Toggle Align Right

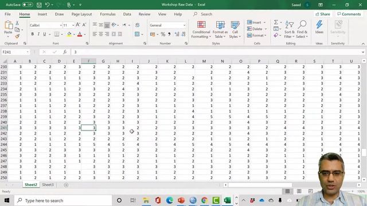tap(107, 34)
